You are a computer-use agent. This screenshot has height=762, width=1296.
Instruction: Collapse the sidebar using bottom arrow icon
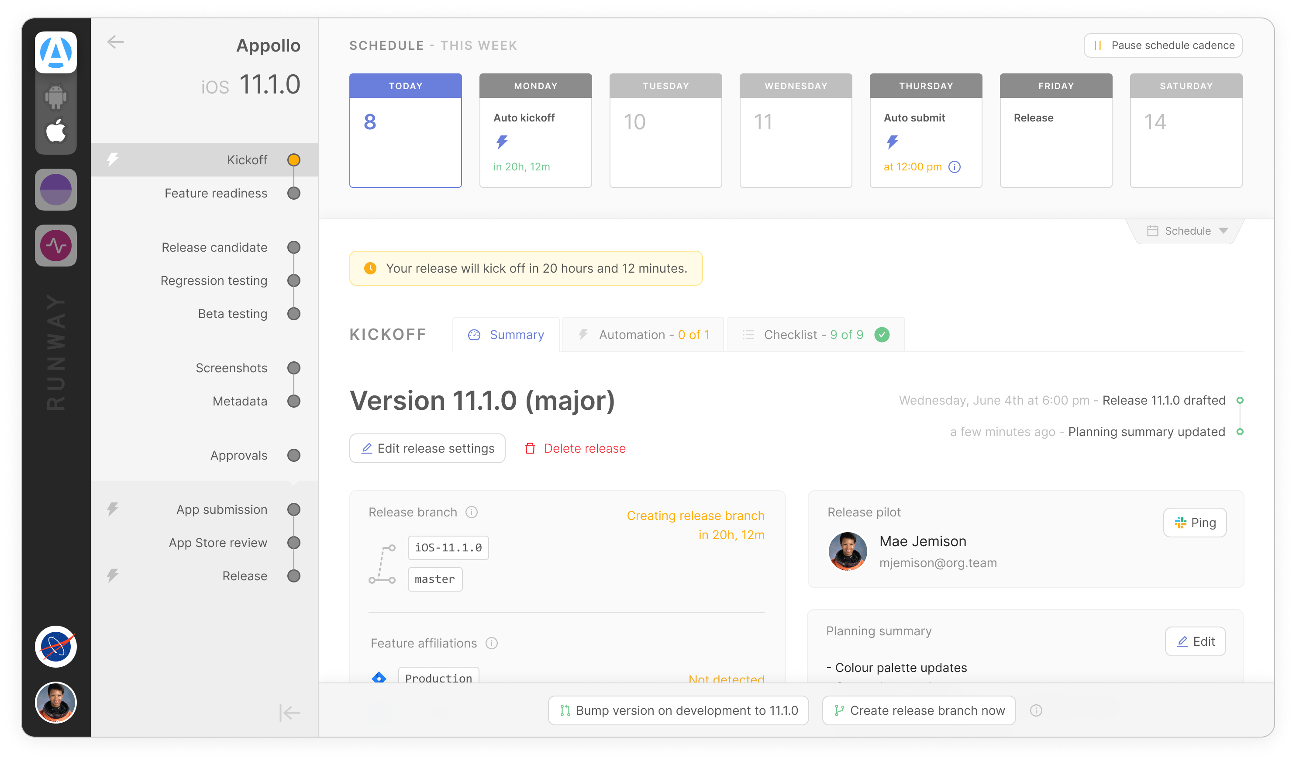(289, 712)
